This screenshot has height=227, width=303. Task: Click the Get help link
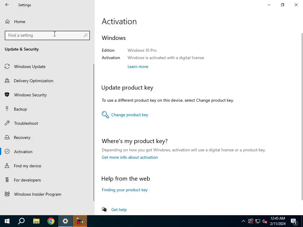[119, 210]
